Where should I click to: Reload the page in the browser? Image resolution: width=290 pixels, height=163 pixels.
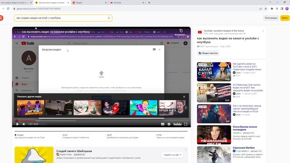pyautogui.click(x=8, y=9)
